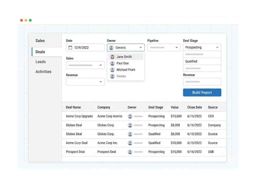Viewport: 256px width, 185px height.
Task: Click the Company column header
Action: (104, 107)
